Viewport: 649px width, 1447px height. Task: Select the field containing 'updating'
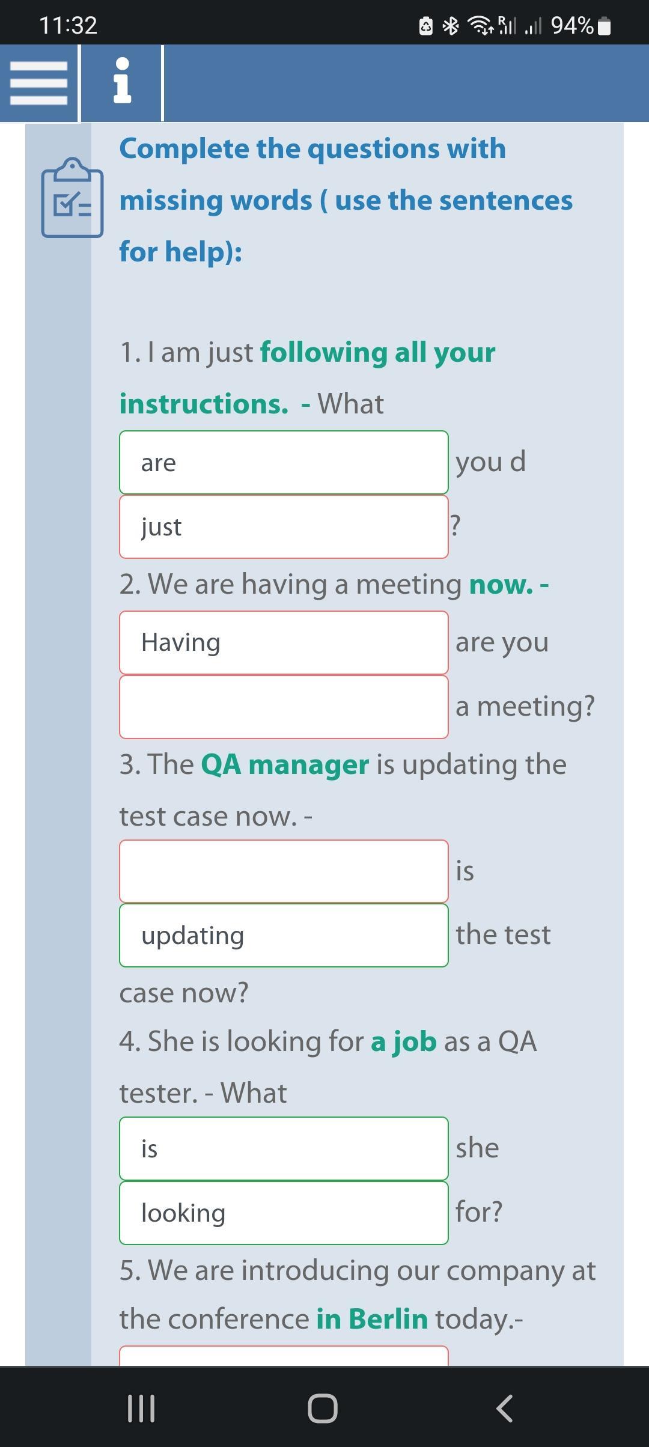284,936
